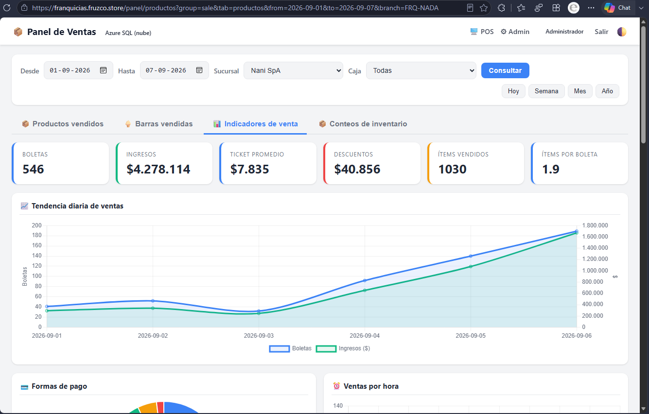Open the Conteos de inventario tab
Screen dimensions: 649x414
(363, 124)
